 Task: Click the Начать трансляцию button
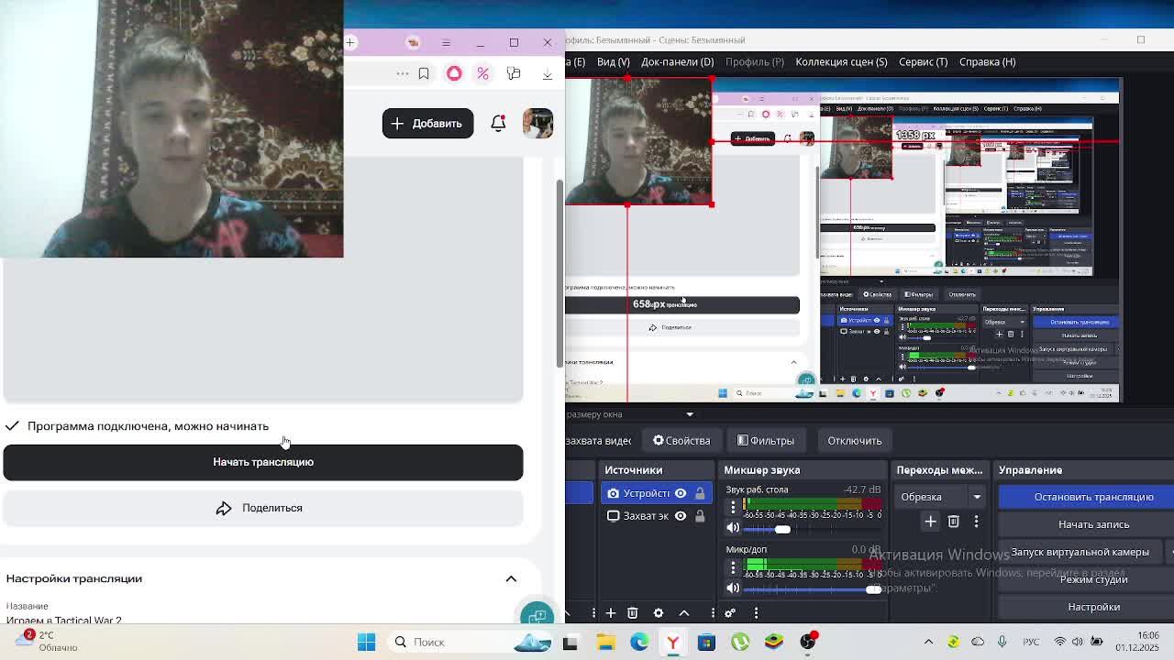[x=263, y=462]
